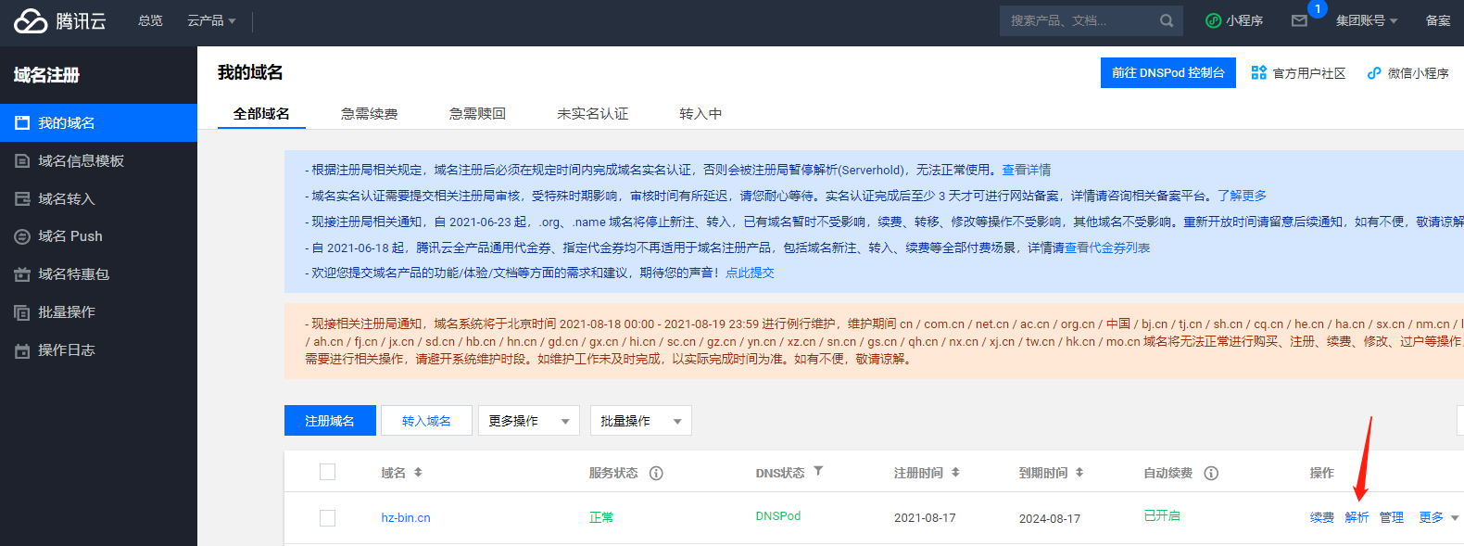This screenshot has height=546, width=1464.
Task: Open 域名信息模板 in sidebar
Action: click(x=98, y=160)
